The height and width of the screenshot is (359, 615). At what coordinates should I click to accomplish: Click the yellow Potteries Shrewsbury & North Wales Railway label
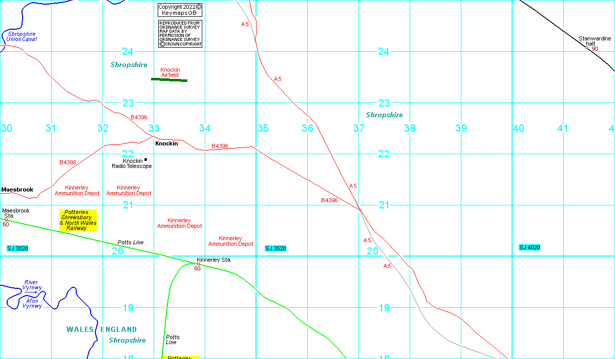(78, 220)
